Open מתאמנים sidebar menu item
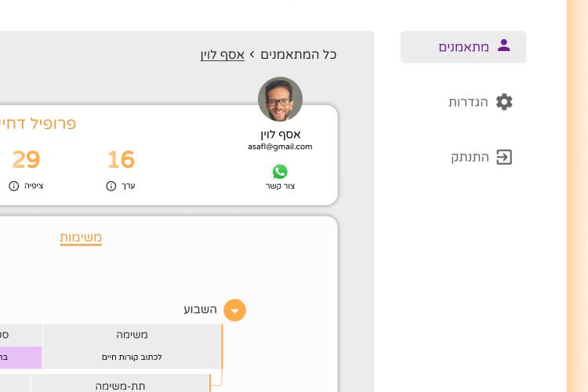Image resolution: width=588 pixels, height=392 pixels. [464, 47]
